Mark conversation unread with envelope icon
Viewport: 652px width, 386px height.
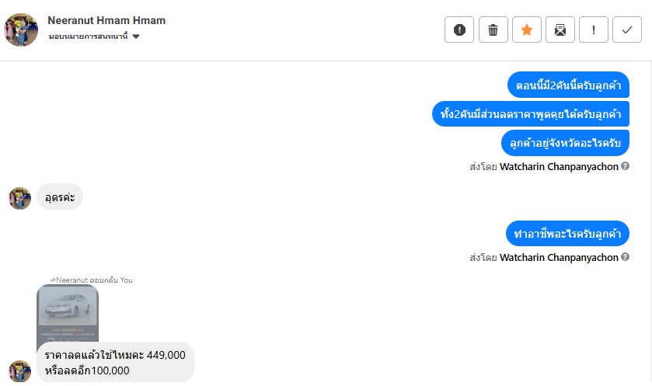pos(560,30)
